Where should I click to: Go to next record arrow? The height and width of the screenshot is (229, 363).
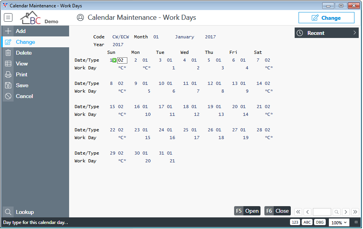pos(346,212)
